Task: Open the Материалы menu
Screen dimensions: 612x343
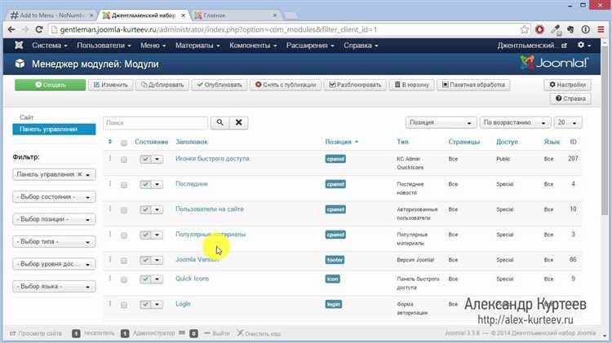Action: point(197,45)
